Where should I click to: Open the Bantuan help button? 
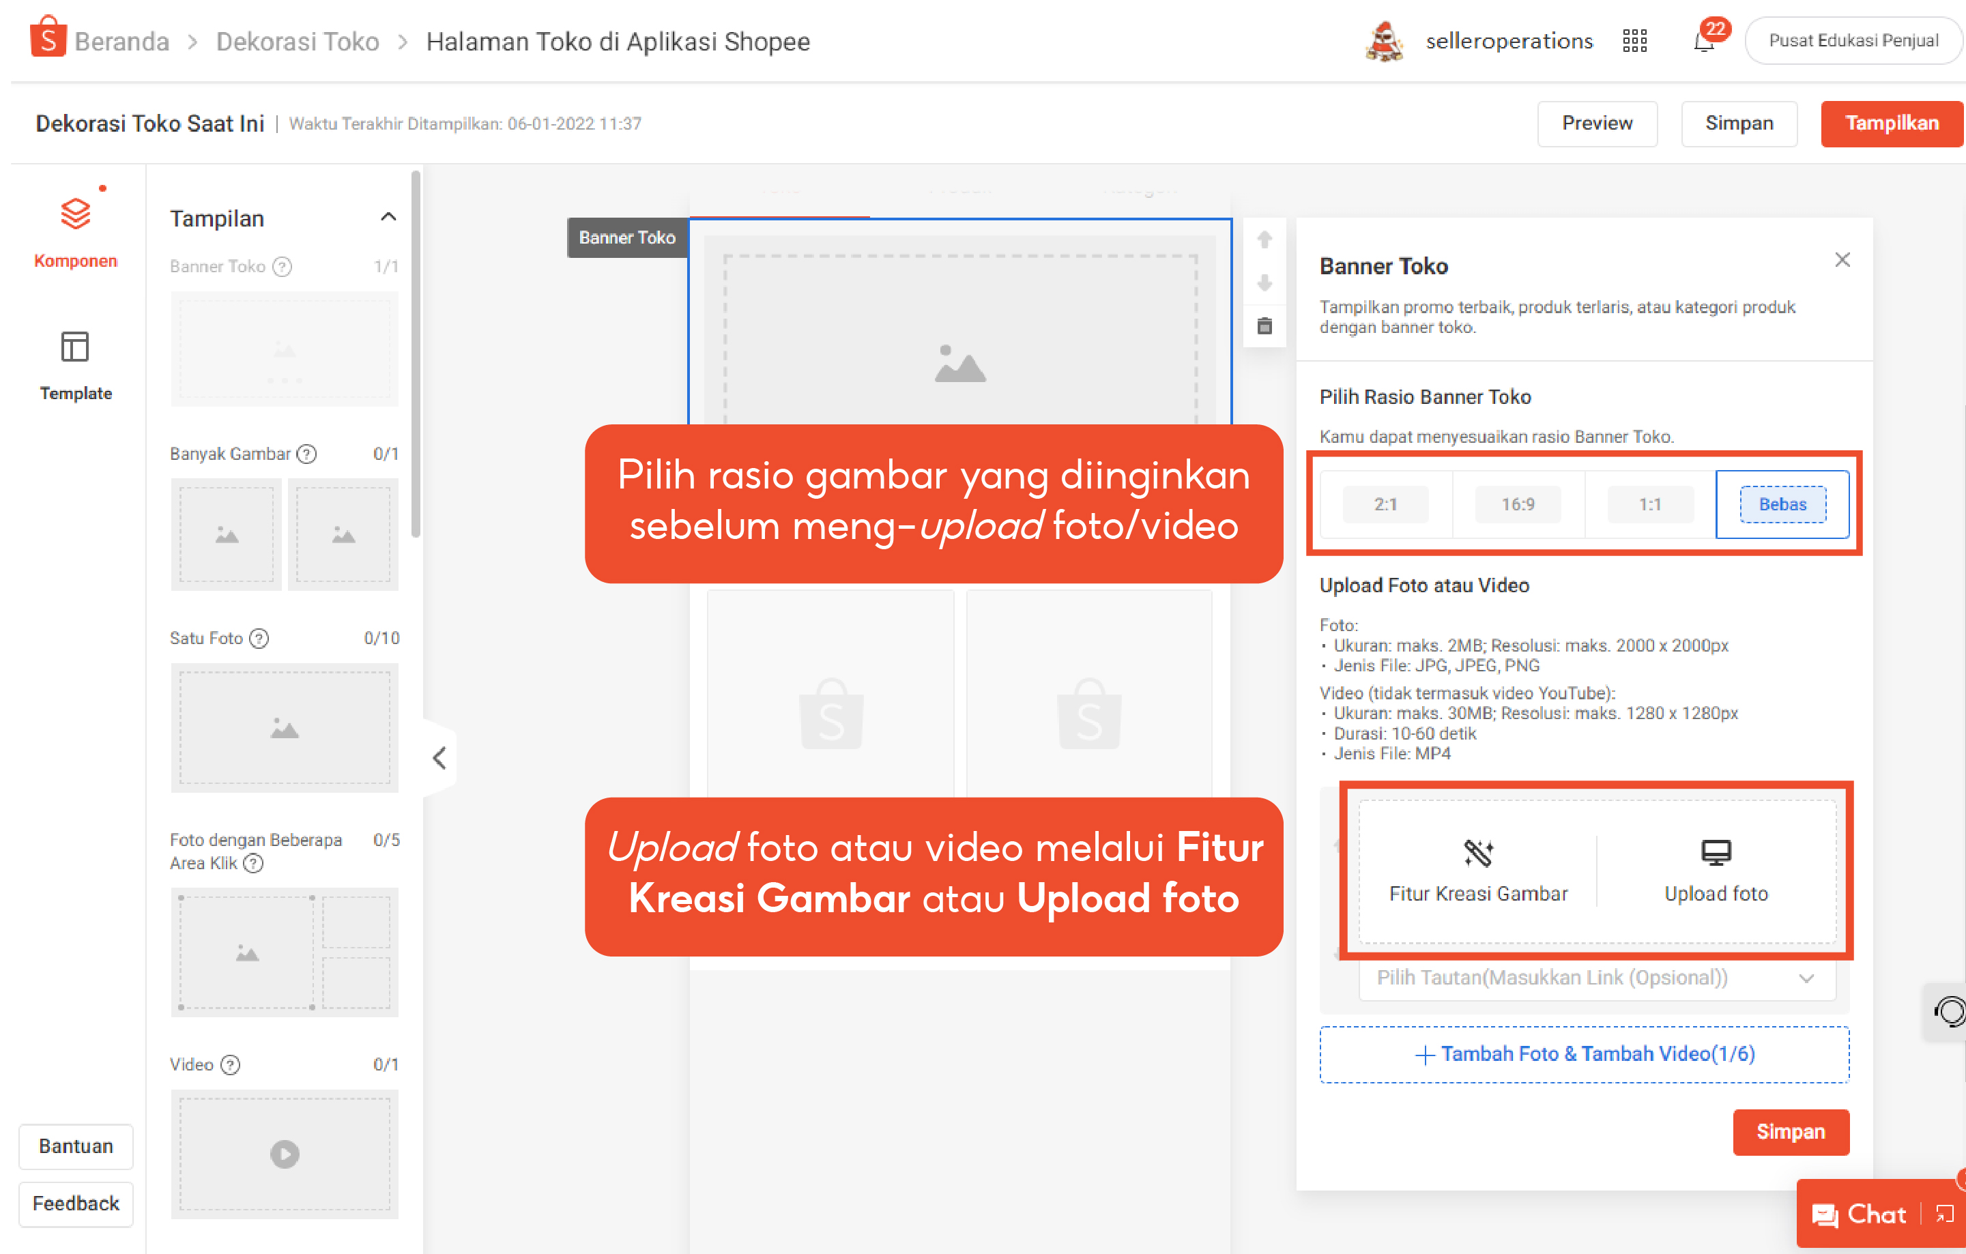pyautogui.click(x=76, y=1146)
